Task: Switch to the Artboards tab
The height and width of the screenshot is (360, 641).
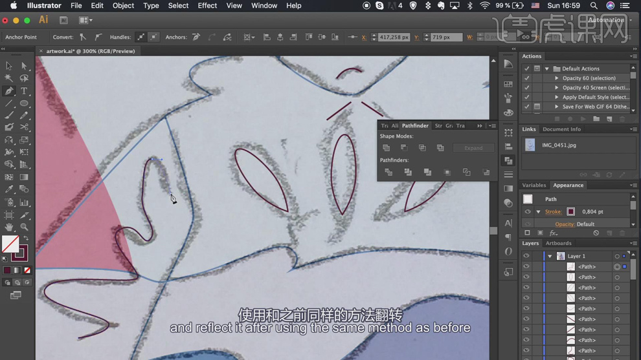Action: (x=558, y=243)
